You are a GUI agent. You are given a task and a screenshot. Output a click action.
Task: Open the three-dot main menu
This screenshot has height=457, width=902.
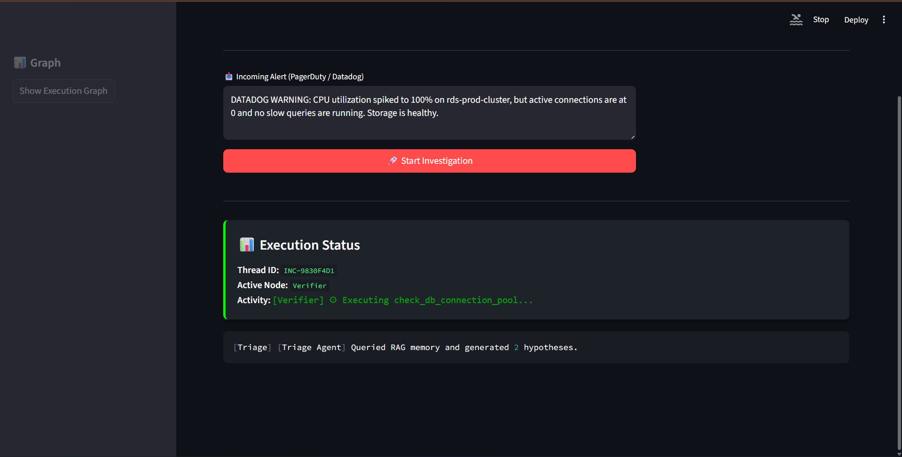pyautogui.click(x=884, y=20)
